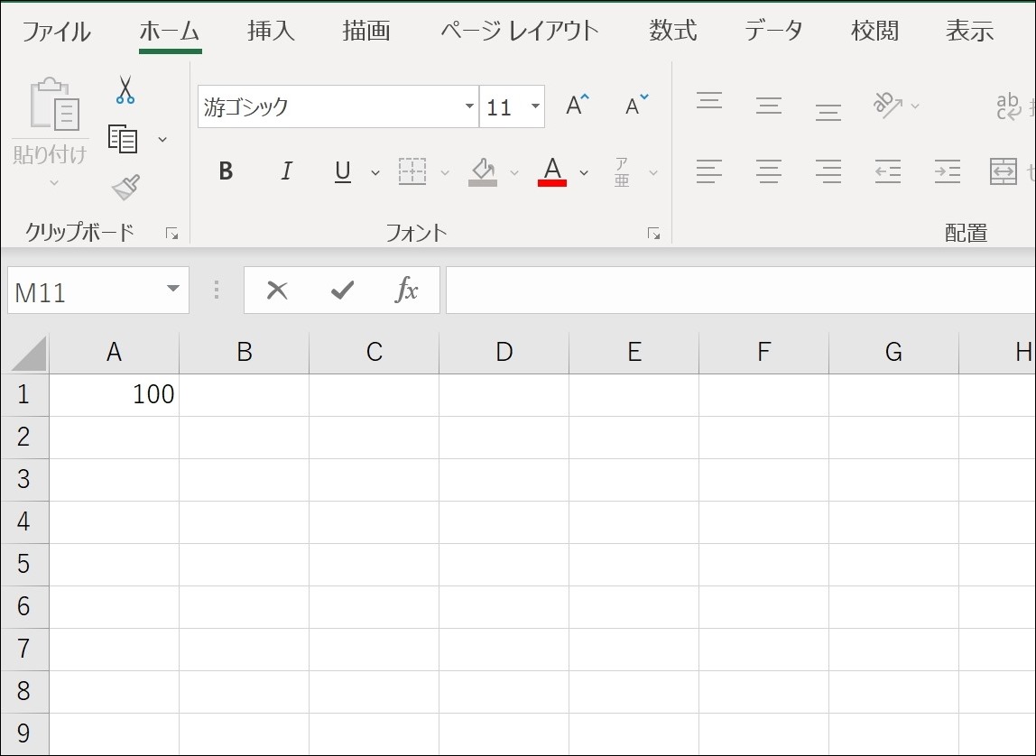Open the 游ゴシック font name dropdown
Viewport: 1036px width, 756px height.
click(x=469, y=106)
